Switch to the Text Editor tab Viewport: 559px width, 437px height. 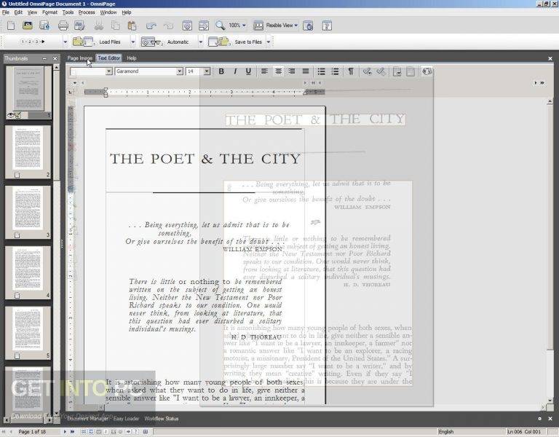point(108,58)
